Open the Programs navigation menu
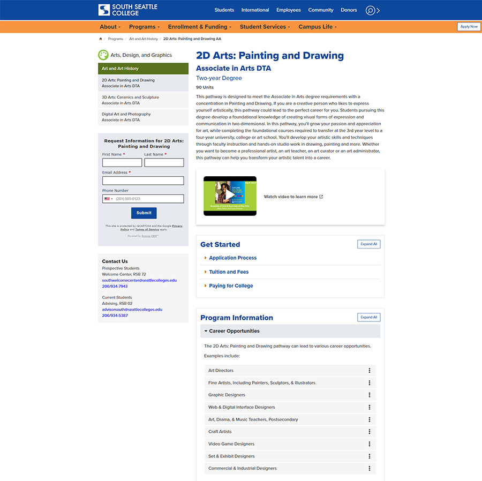The image size is (482, 481). 144,27
